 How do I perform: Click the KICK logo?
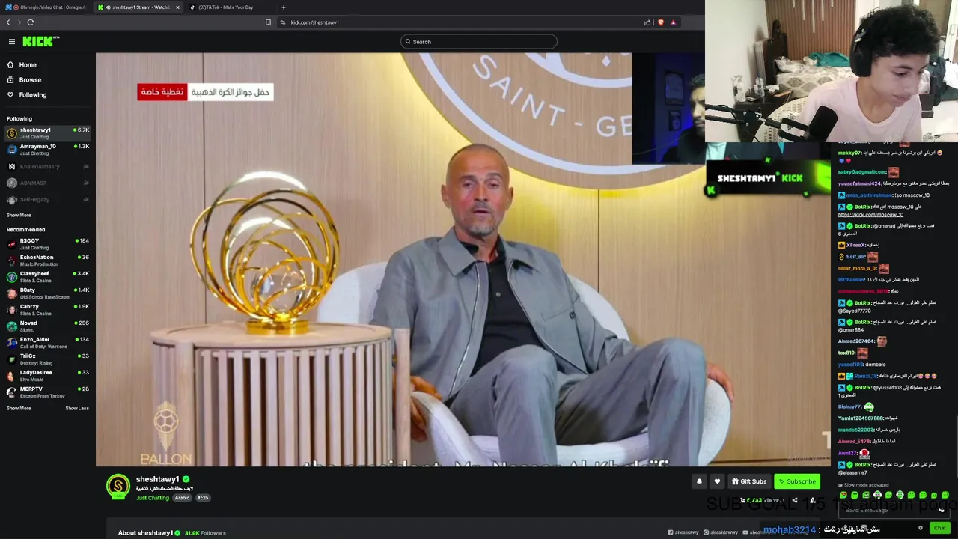coord(40,42)
